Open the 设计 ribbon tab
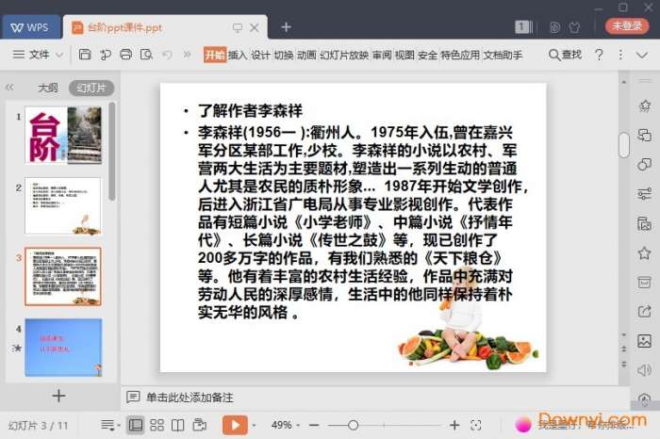Image resolution: width=660 pixels, height=439 pixels. (x=260, y=55)
